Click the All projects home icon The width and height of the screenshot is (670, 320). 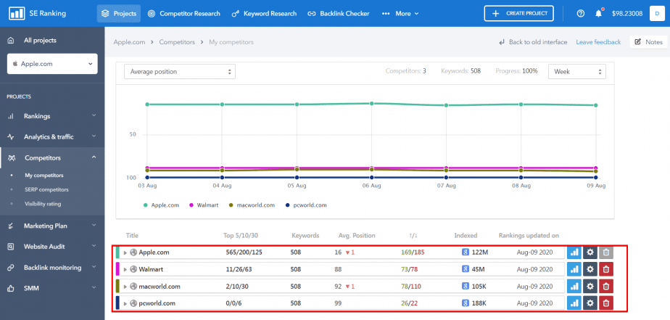click(11, 40)
